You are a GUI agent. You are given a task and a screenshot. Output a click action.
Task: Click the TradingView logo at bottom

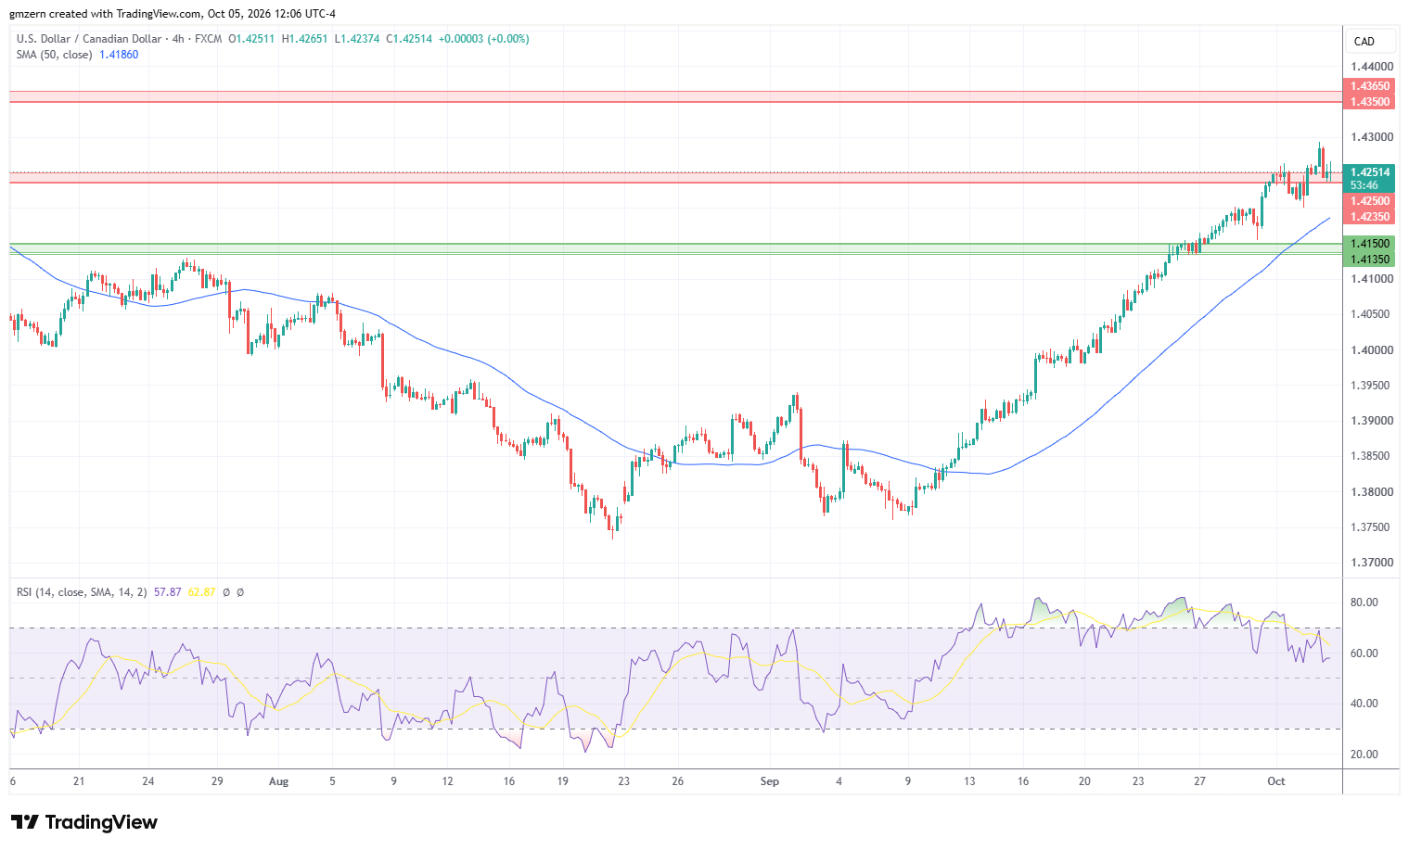click(x=84, y=822)
